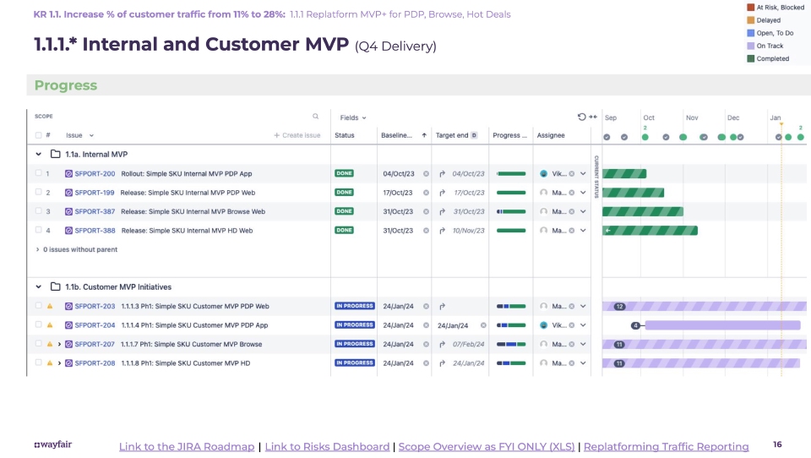Tick the select-all checkbox in the header
Image resolution: width=811 pixels, height=458 pixels.
click(38, 135)
